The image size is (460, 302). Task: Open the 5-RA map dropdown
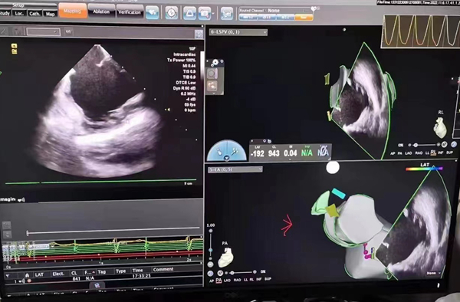(x=235, y=169)
